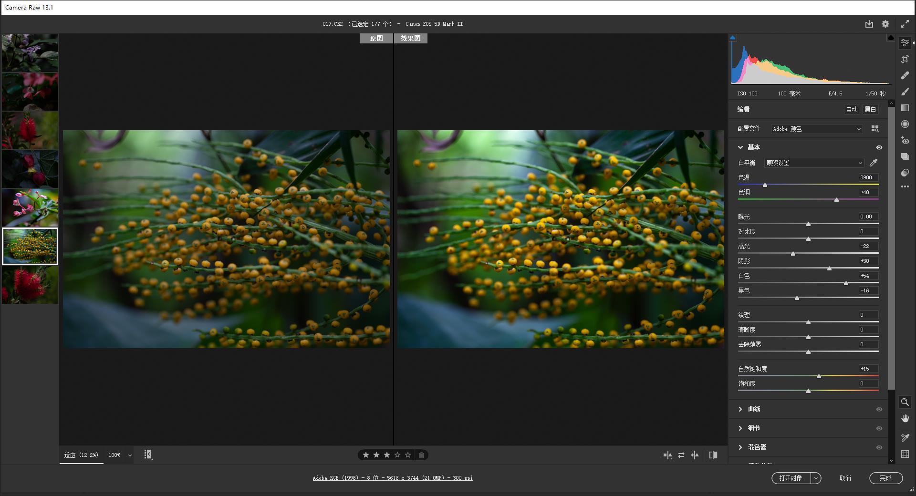Click the 曝光 exposure slider handle
This screenshot has width=916, height=496.
(x=808, y=224)
